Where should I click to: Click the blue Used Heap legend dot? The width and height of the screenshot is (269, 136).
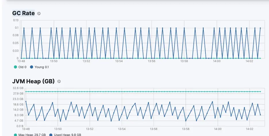[51, 135]
